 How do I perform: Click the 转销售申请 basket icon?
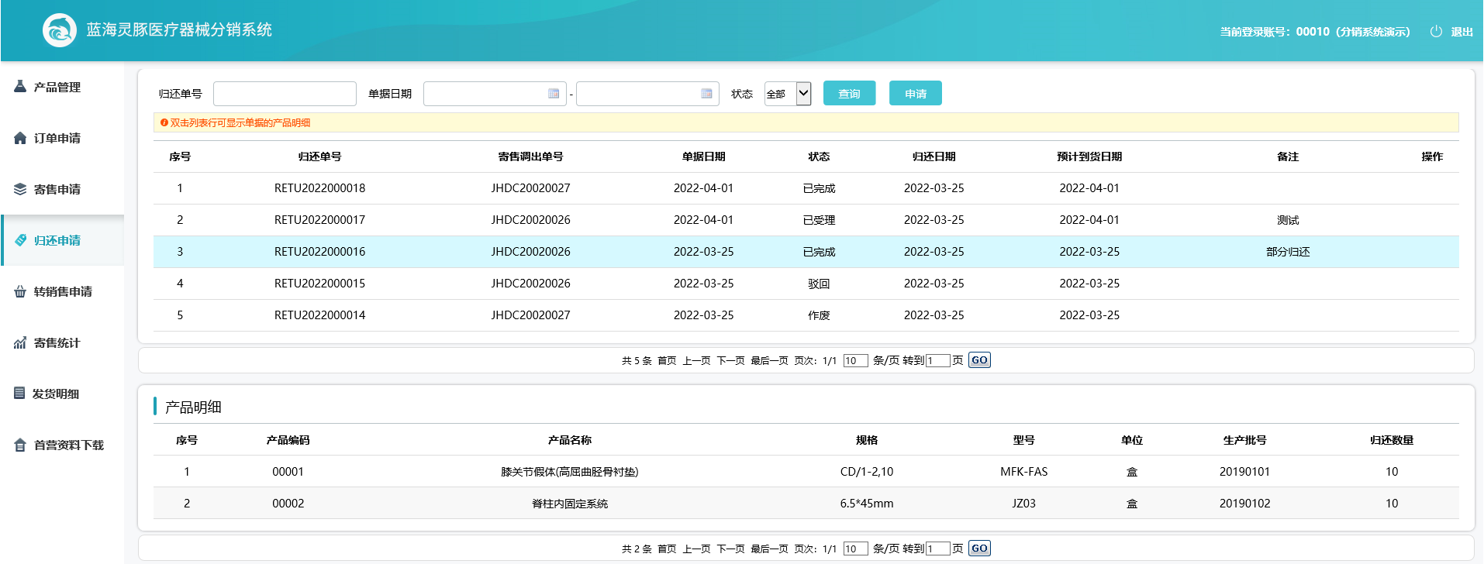coord(20,291)
